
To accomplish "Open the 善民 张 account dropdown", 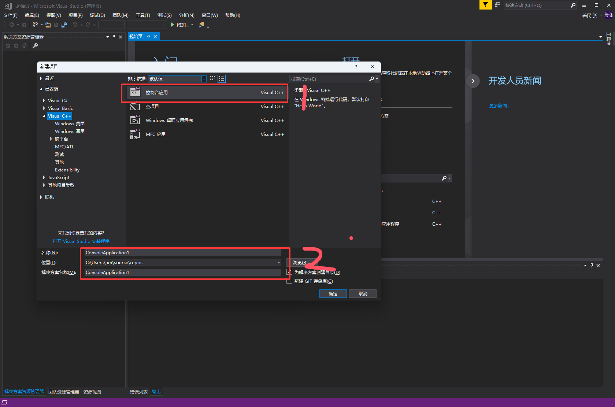I will point(592,15).
